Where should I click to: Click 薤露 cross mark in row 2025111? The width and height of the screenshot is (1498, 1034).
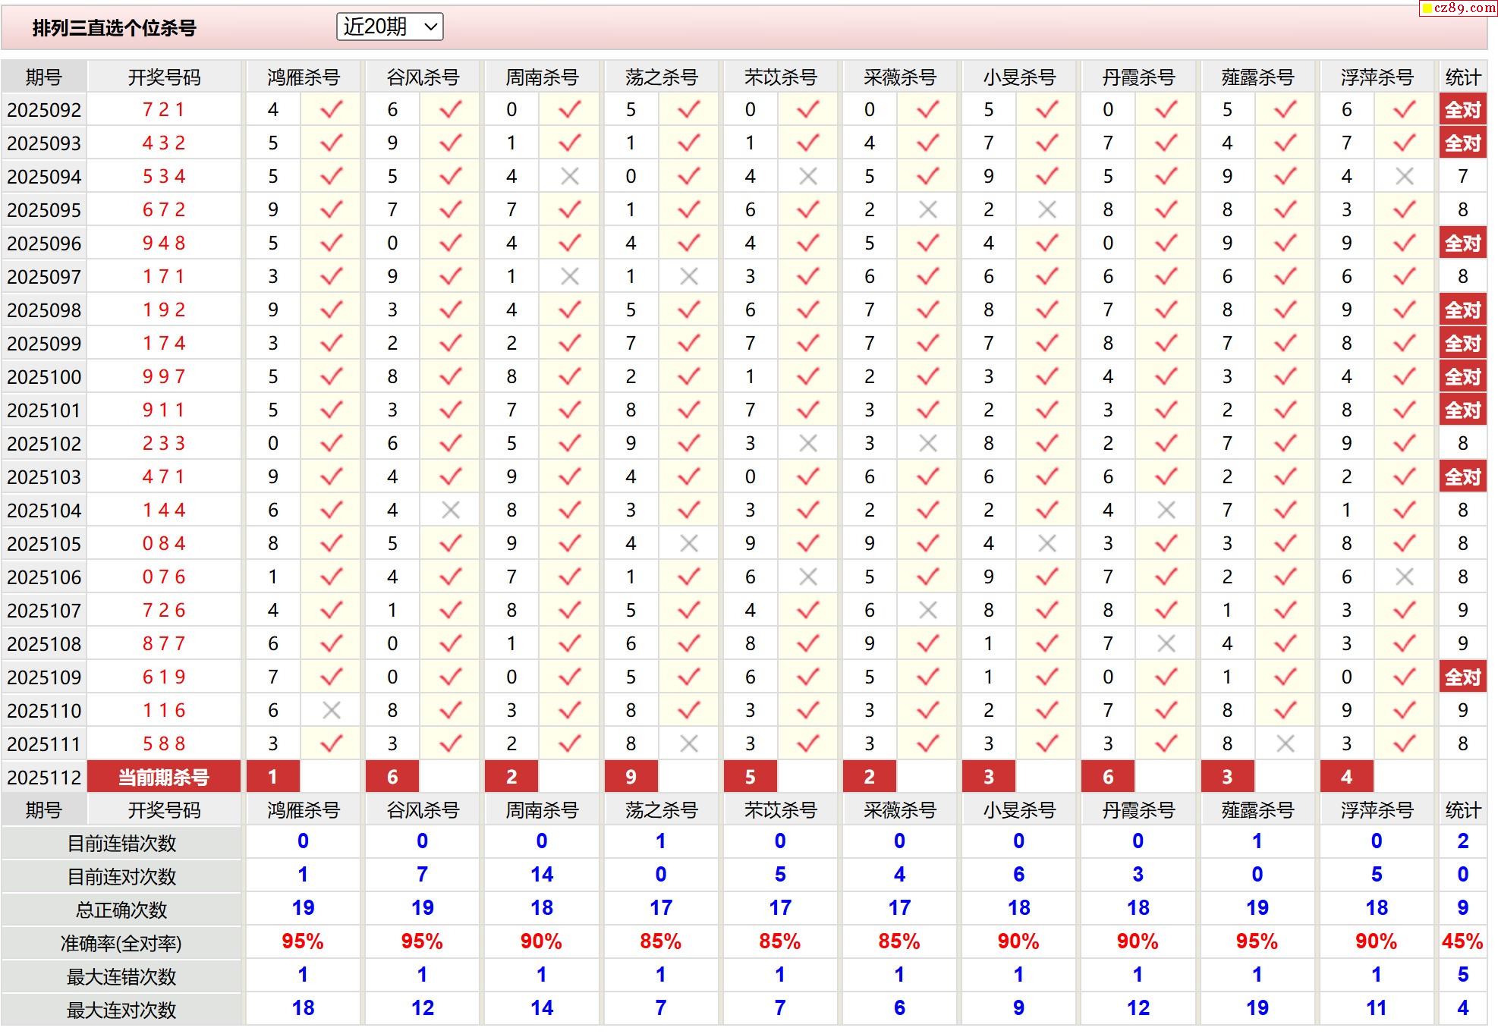[x=1285, y=744]
